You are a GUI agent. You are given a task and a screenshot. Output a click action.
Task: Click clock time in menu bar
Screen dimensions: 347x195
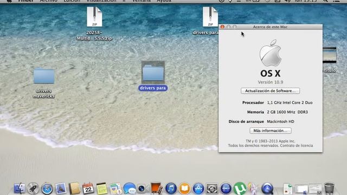pos(306,1)
